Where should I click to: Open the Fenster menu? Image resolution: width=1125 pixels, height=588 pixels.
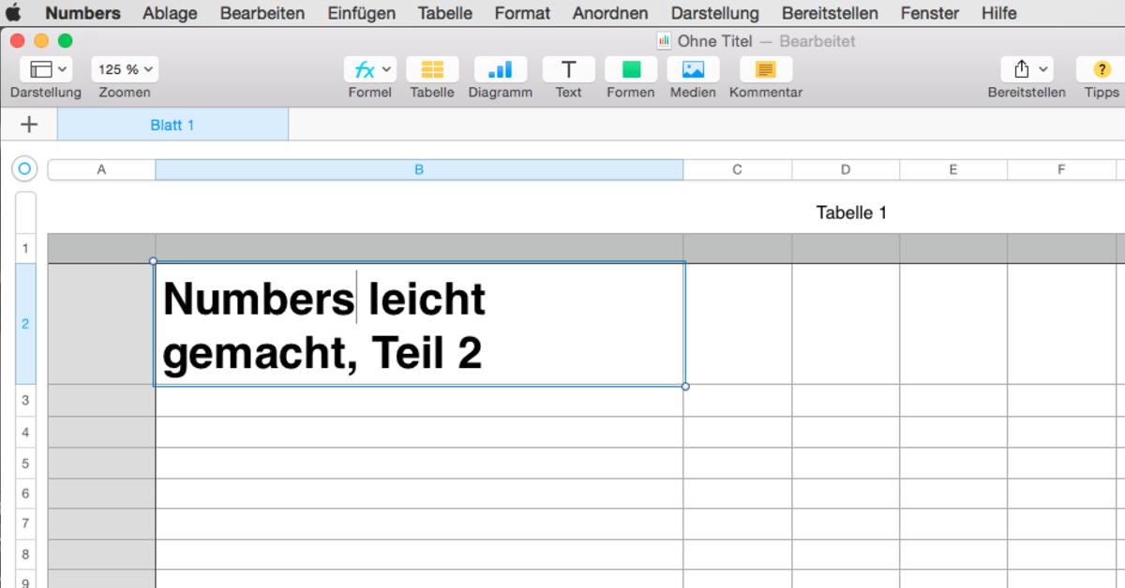click(929, 13)
